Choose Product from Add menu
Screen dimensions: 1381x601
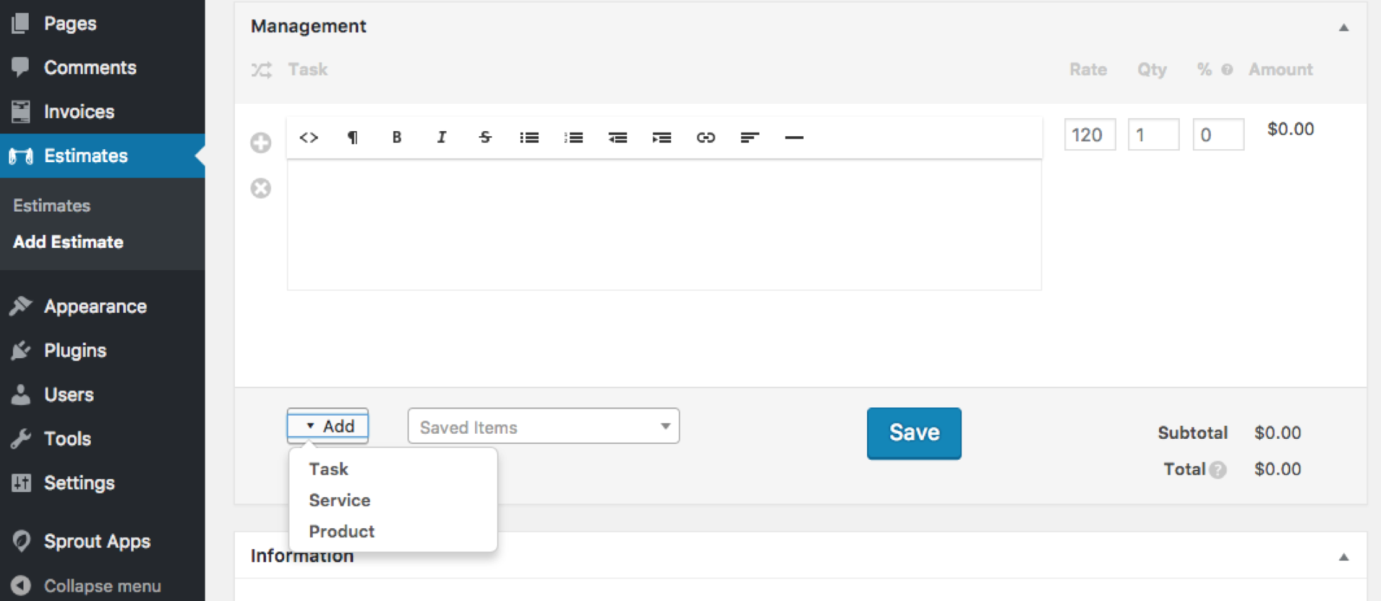click(x=342, y=531)
